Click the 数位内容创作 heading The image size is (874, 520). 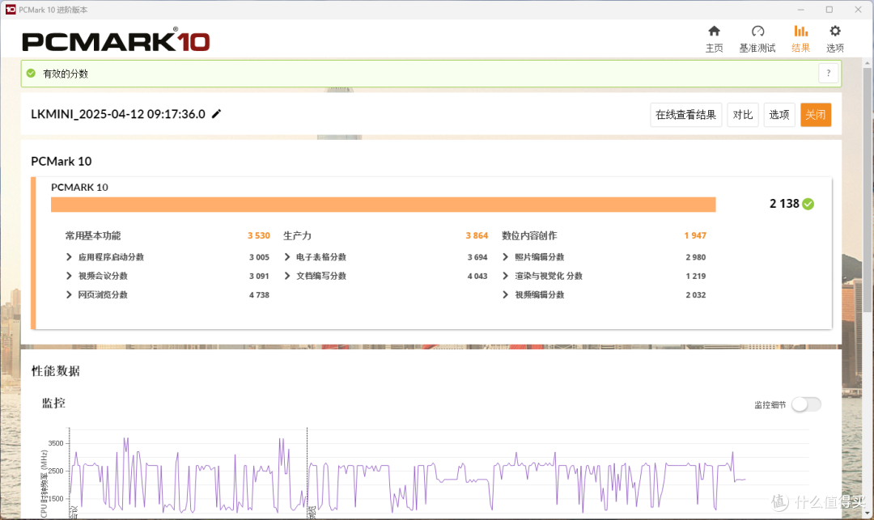pyautogui.click(x=529, y=235)
